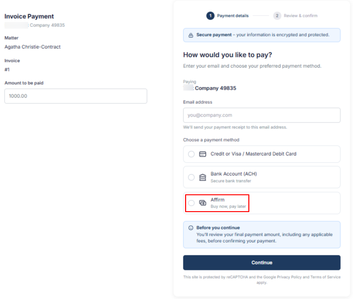
Task: Click the lock icon in secure payment banner
Action: [x=191, y=35]
